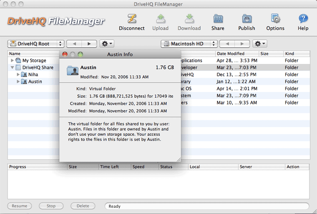The height and width of the screenshot is (214, 317).
Task: Open the Macintosh HD location dropdown
Action: point(189,44)
